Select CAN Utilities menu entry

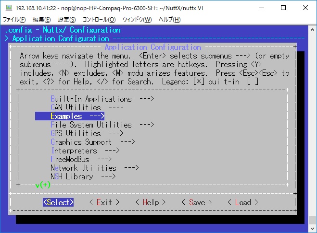tap(87, 107)
